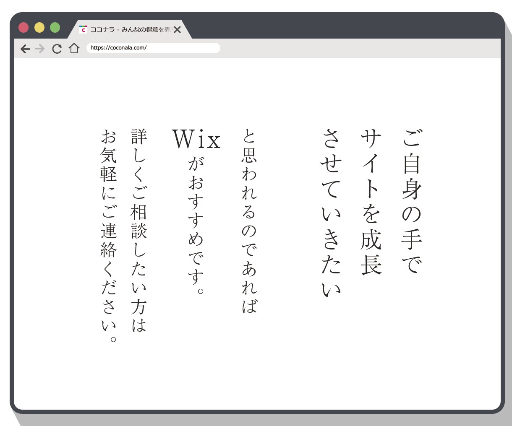Click the yellow minimize dot
The width and height of the screenshot is (512, 426).
pyautogui.click(x=39, y=28)
